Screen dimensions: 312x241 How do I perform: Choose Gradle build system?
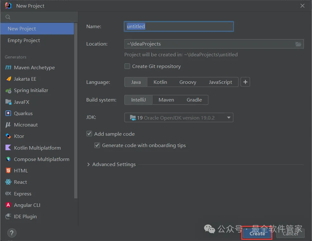point(194,100)
